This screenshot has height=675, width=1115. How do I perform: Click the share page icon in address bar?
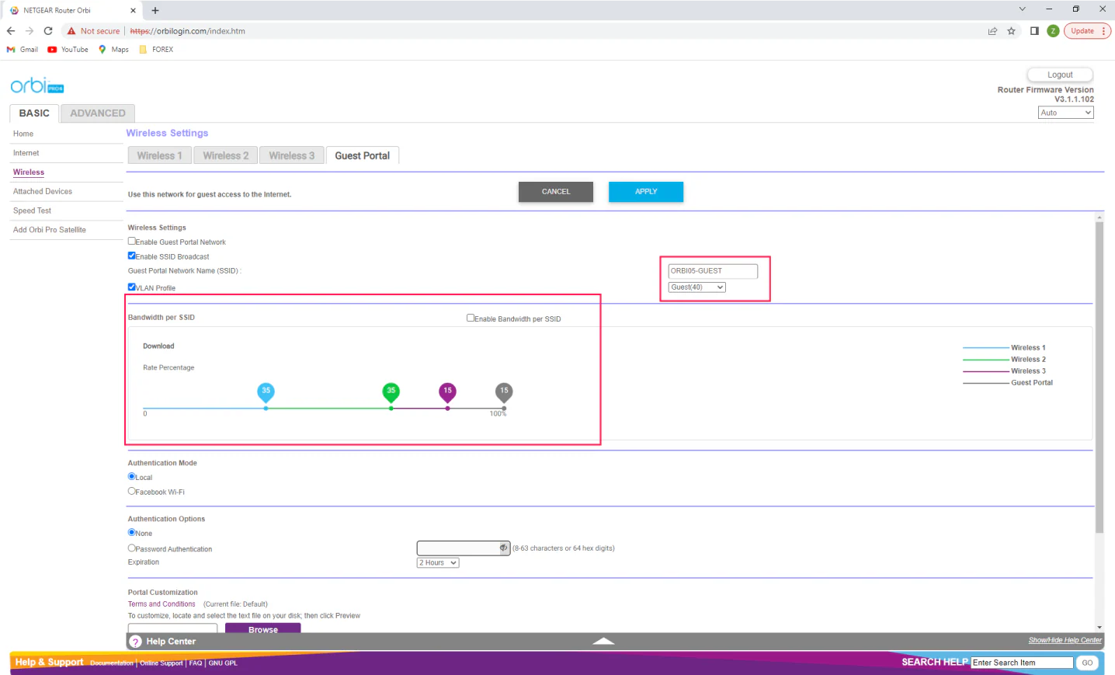point(992,31)
